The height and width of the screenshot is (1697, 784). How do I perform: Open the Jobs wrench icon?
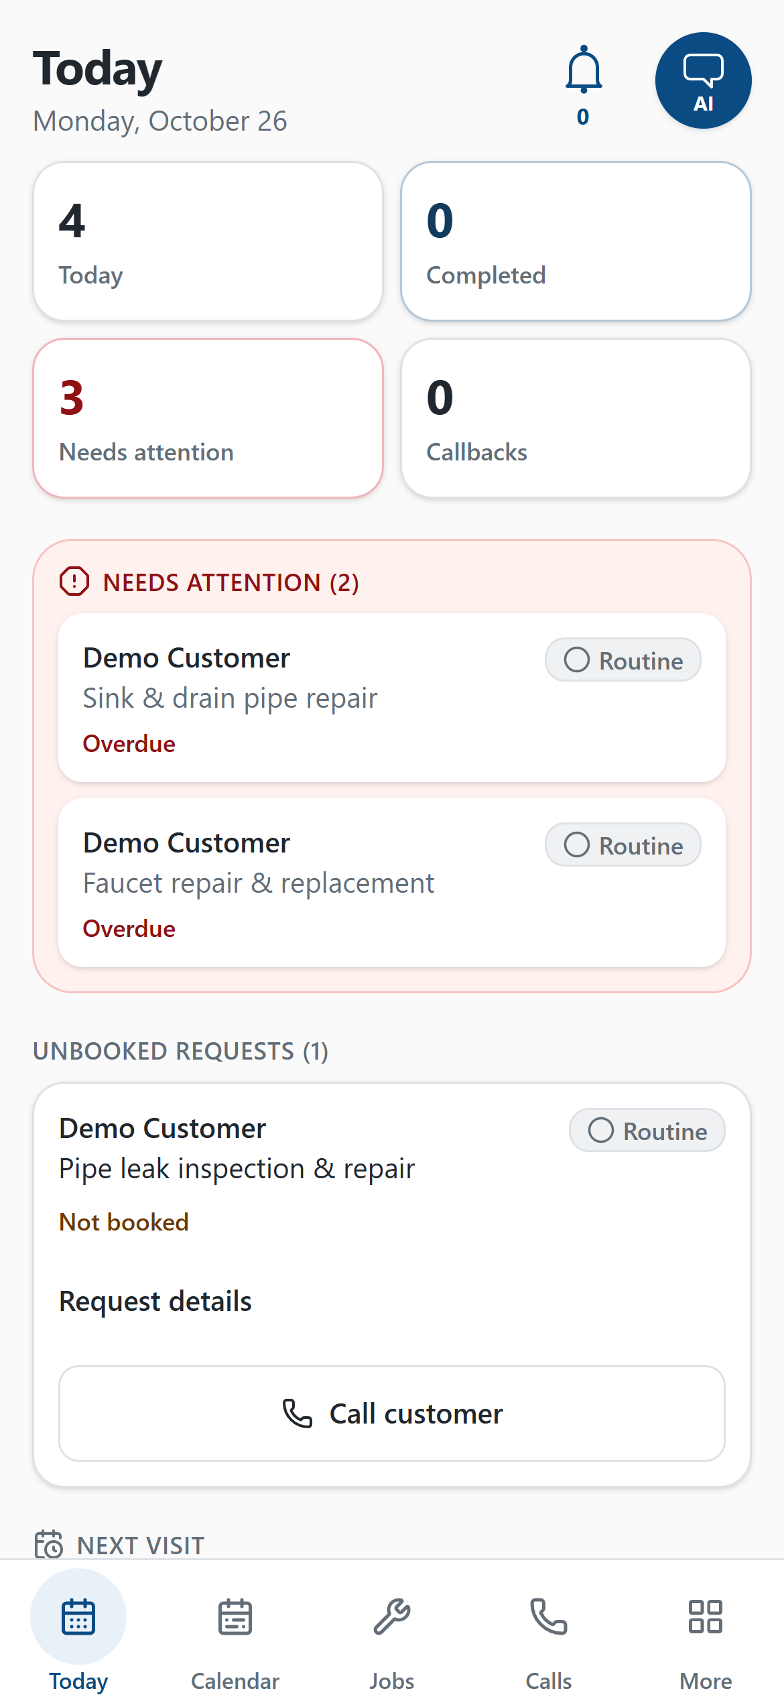[x=392, y=1617]
